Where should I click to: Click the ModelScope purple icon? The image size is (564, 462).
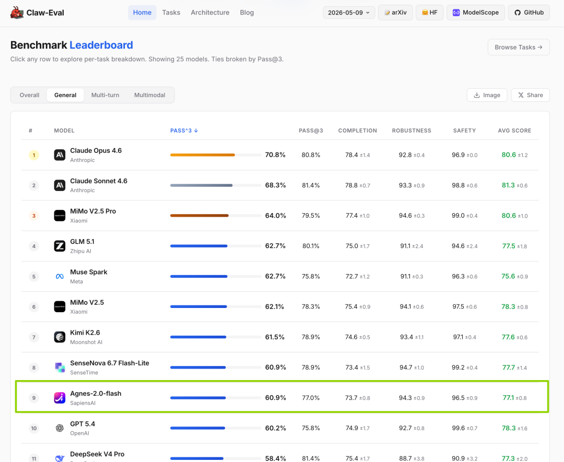point(456,13)
